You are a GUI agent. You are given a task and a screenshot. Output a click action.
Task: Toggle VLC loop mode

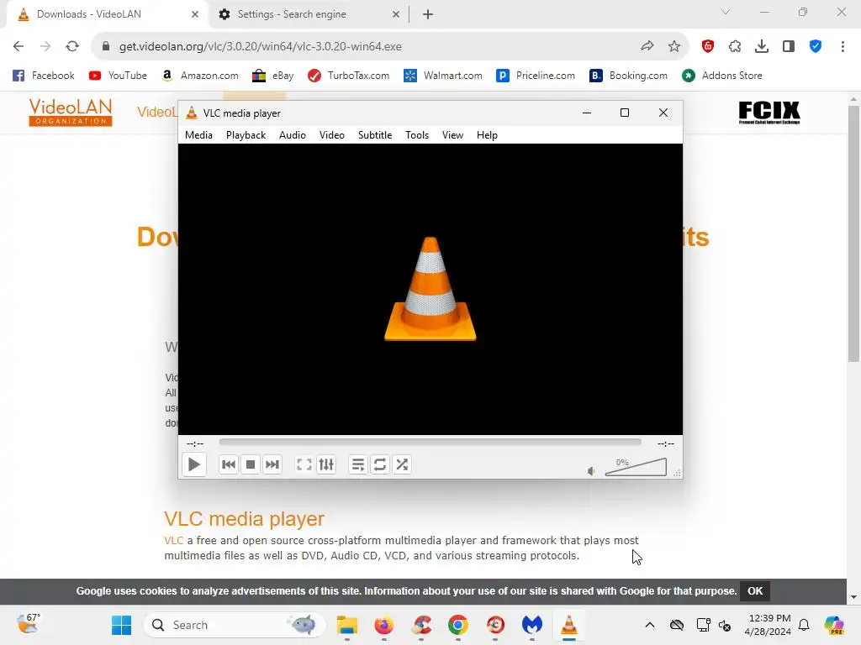pos(380,464)
